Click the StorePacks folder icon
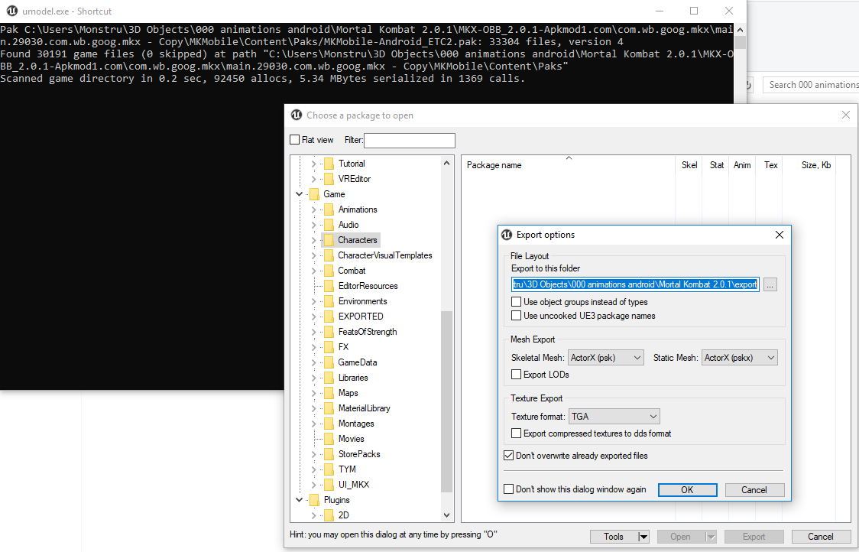 [329, 454]
